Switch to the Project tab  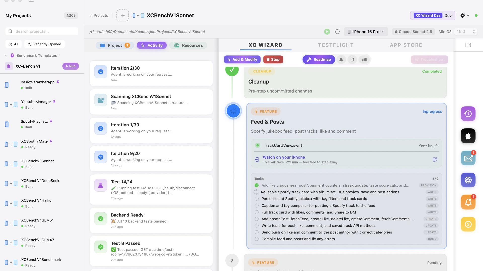[115, 45]
